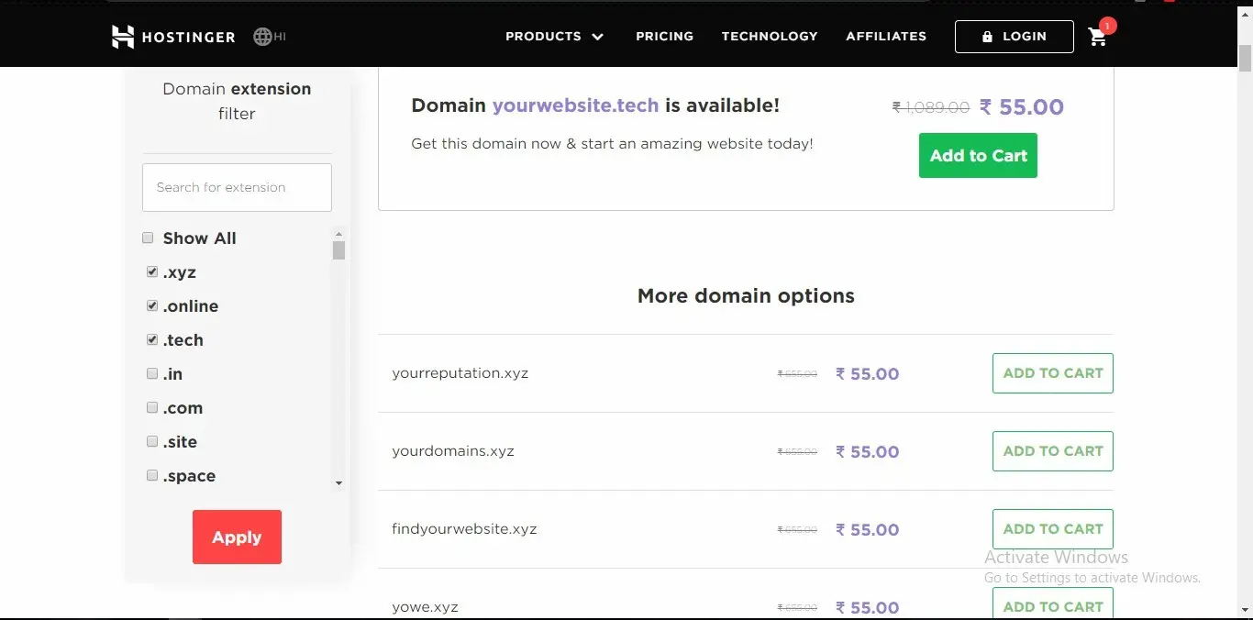Open the shopping cart icon
Image resolution: width=1253 pixels, height=620 pixels.
pyautogui.click(x=1097, y=37)
